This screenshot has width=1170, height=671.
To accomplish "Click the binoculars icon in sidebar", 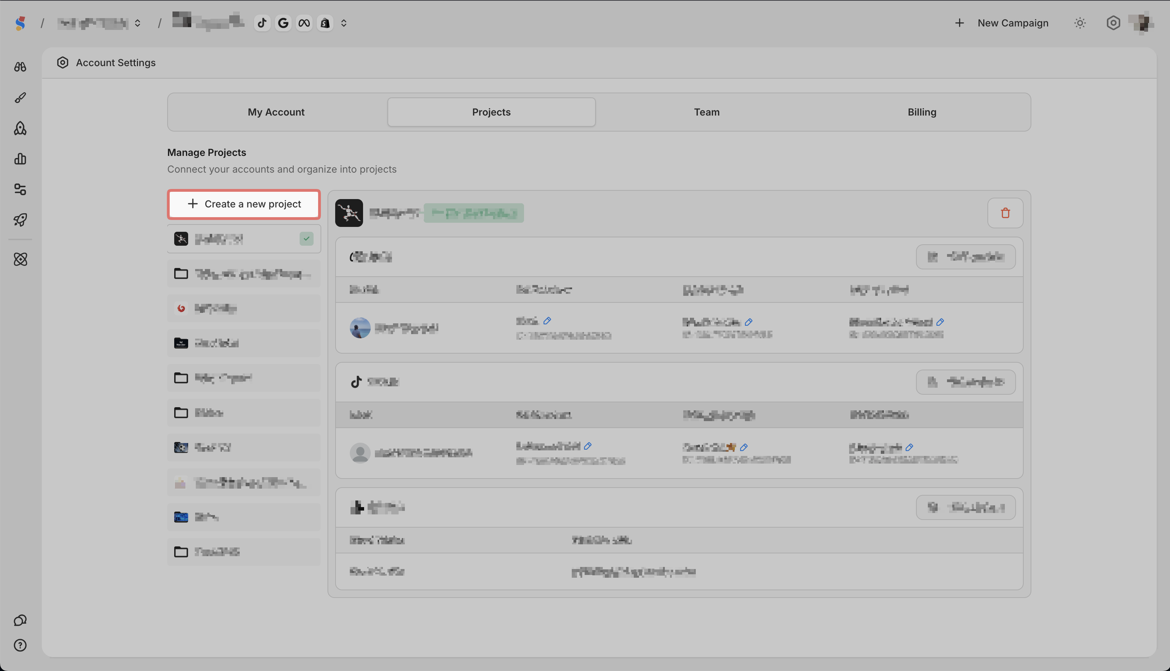I will 20,67.
